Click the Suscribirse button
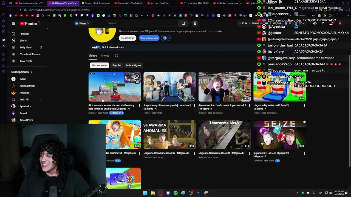 (128, 38)
